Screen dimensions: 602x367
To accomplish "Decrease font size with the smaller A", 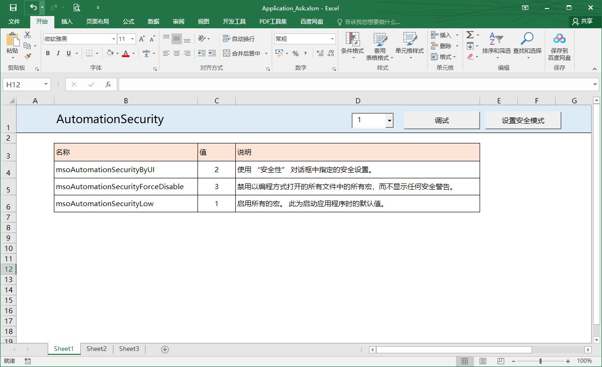I will pos(151,39).
